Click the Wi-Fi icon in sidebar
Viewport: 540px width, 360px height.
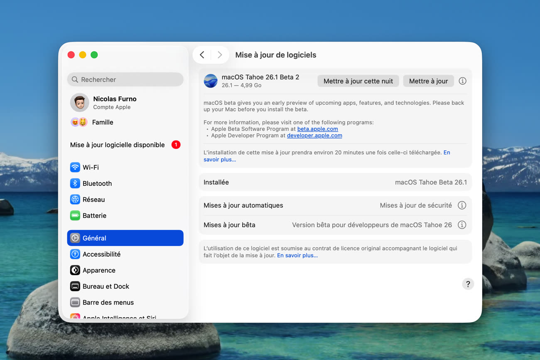coord(75,168)
